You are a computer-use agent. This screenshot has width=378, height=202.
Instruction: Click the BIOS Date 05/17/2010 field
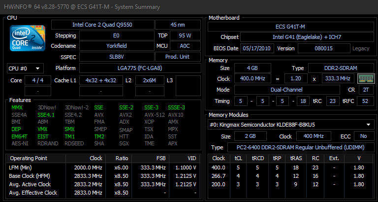257,48
